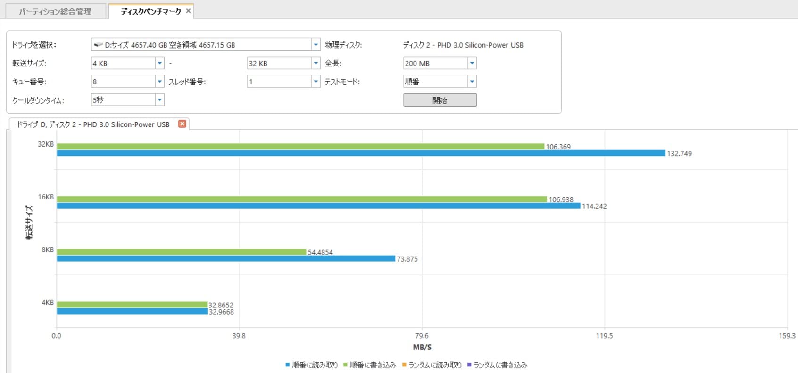
Task: Select the ドライブ D, ディスク 2 result tab
Action: [93, 124]
